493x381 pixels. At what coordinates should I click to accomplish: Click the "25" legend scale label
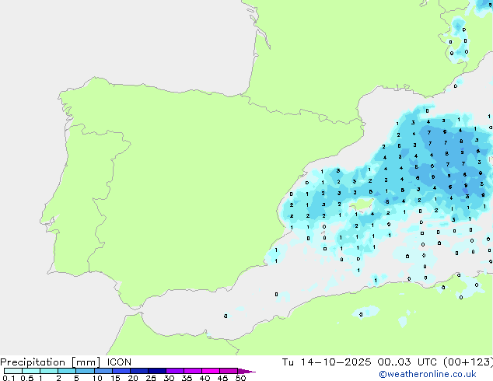coord(151,378)
